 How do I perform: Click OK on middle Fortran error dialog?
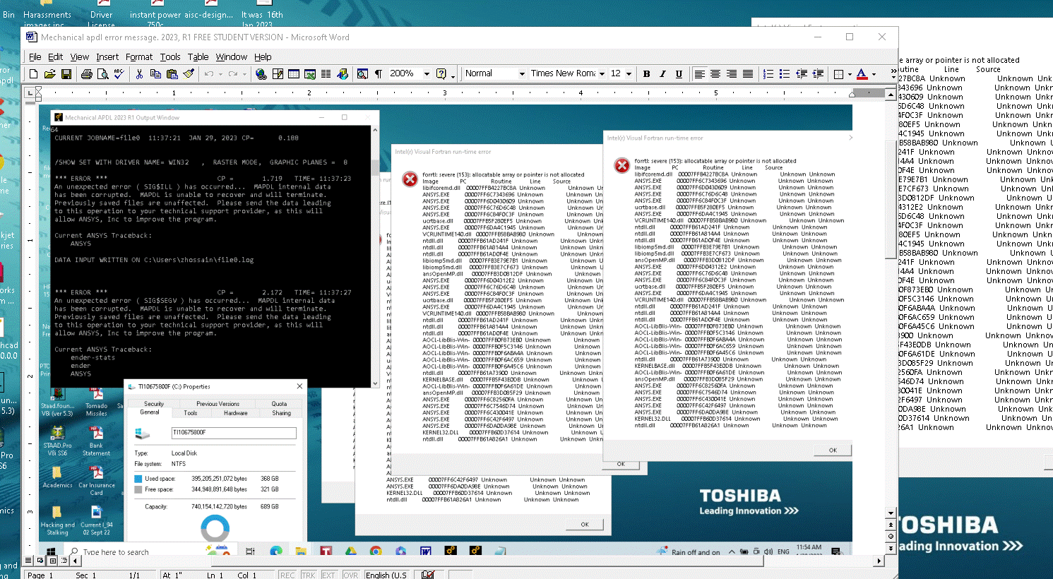tap(621, 464)
